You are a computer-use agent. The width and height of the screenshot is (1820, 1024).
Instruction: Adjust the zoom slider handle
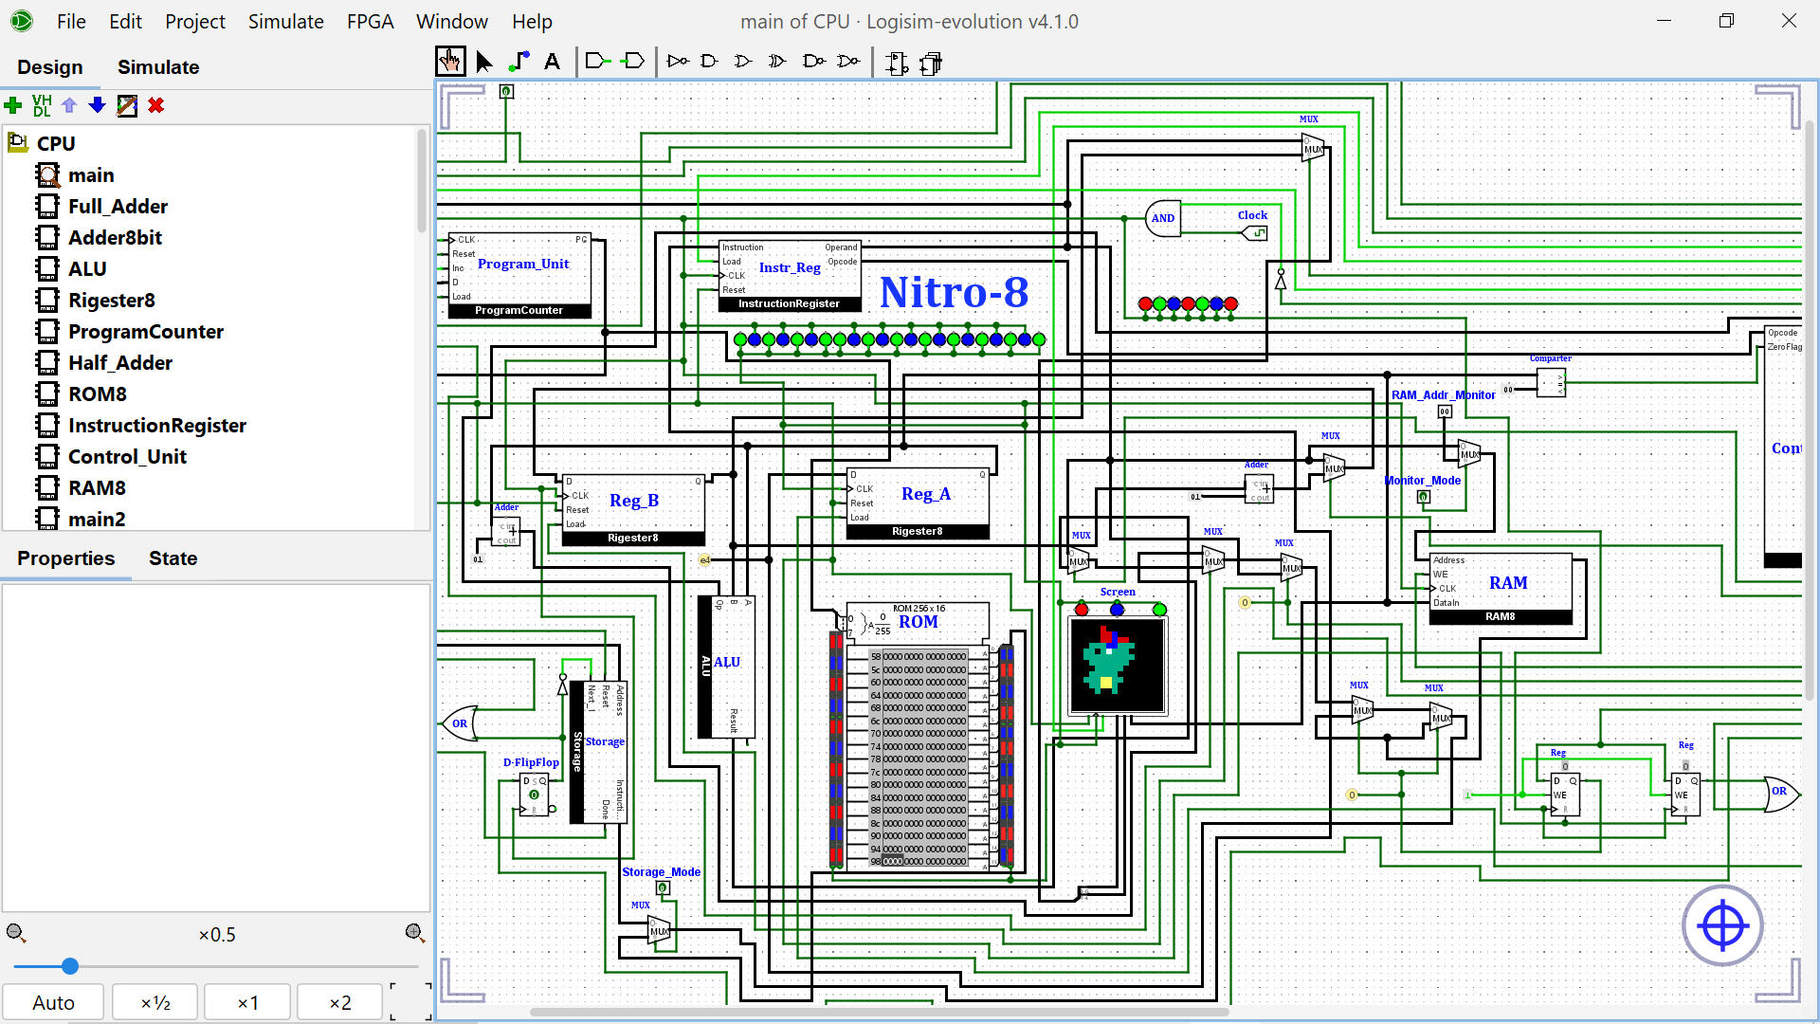[x=70, y=966]
